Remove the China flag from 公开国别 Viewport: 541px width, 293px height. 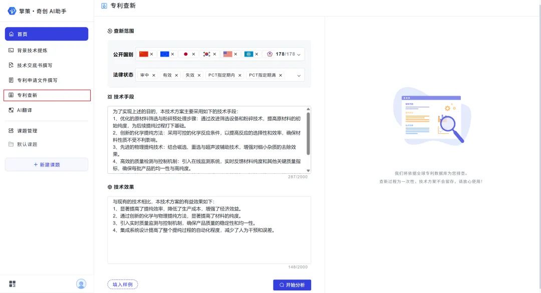tap(151, 54)
